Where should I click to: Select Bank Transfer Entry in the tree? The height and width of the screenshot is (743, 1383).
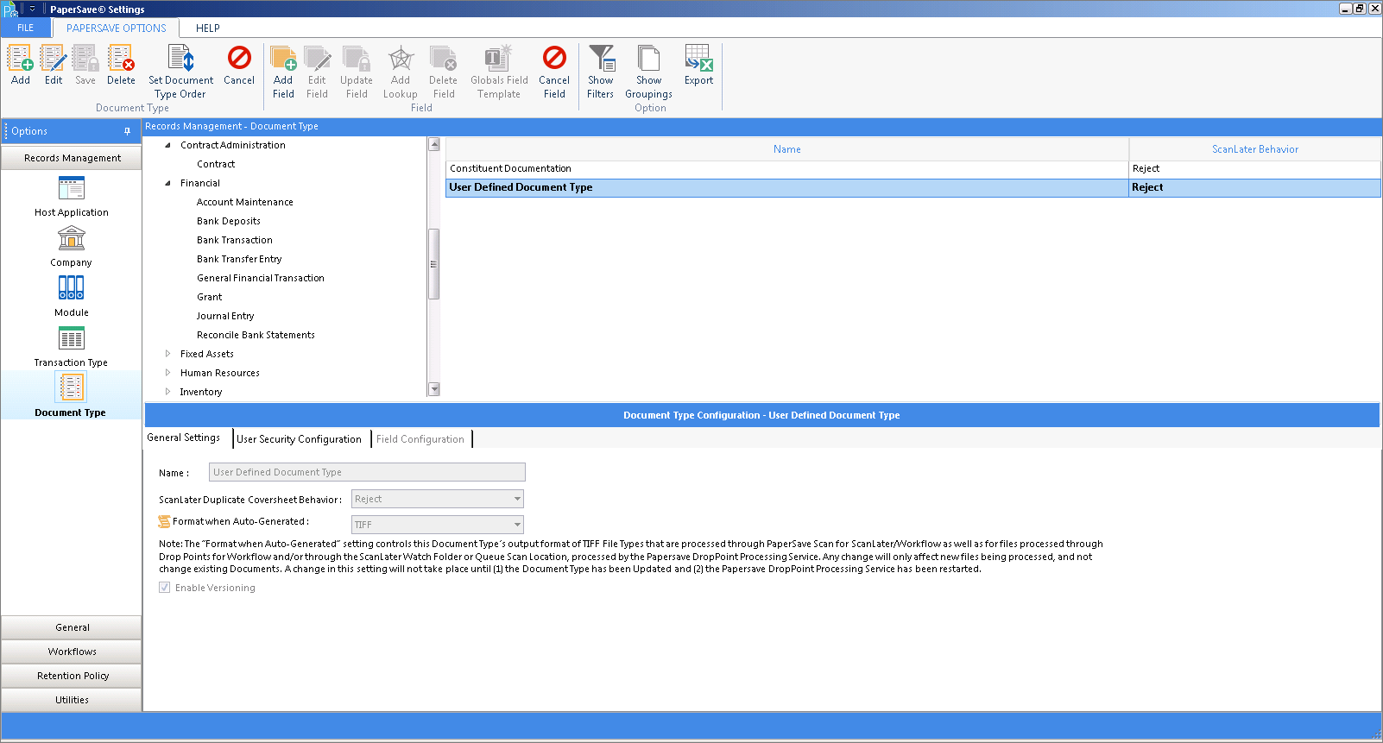[x=239, y=259]
